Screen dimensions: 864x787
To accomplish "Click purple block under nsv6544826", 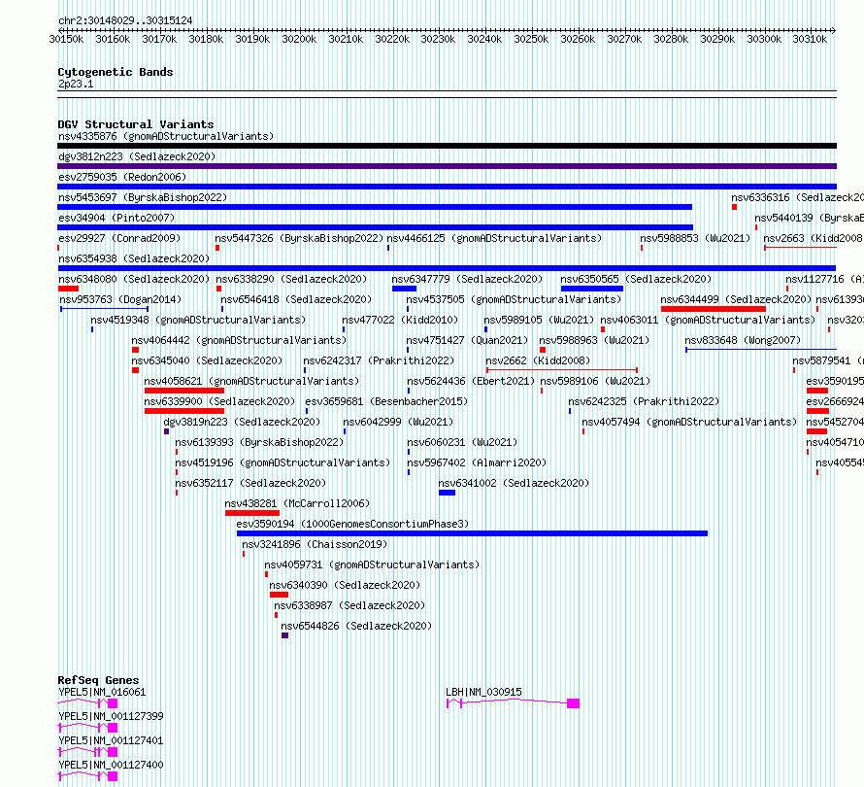I will (284, 635).
